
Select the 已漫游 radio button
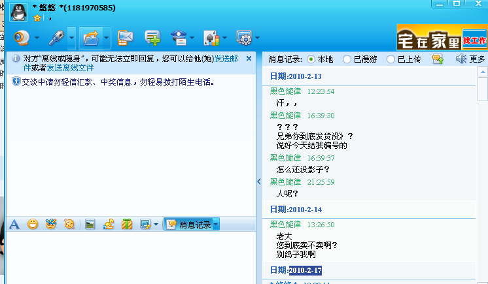coord(347,59)
